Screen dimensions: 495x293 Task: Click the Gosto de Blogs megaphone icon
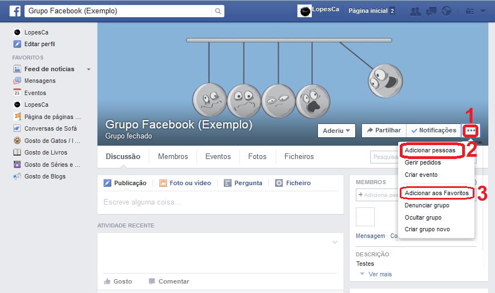coord(17,176)
